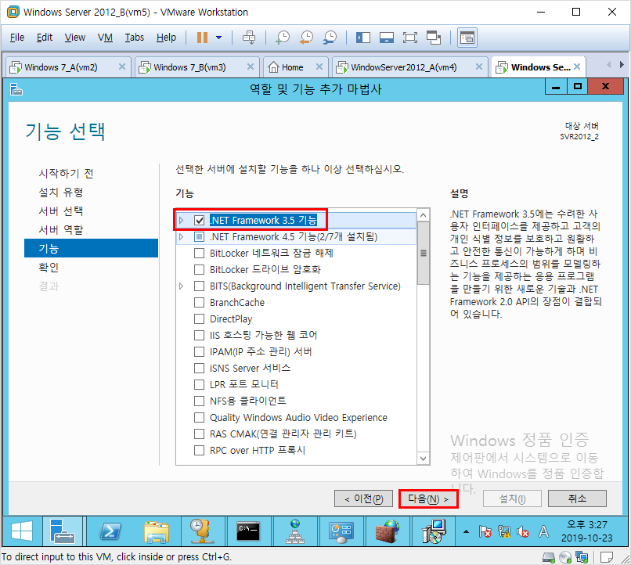Open the Edit menu
The height and width of the screenshot is (565, 631).
pos(45,38)
